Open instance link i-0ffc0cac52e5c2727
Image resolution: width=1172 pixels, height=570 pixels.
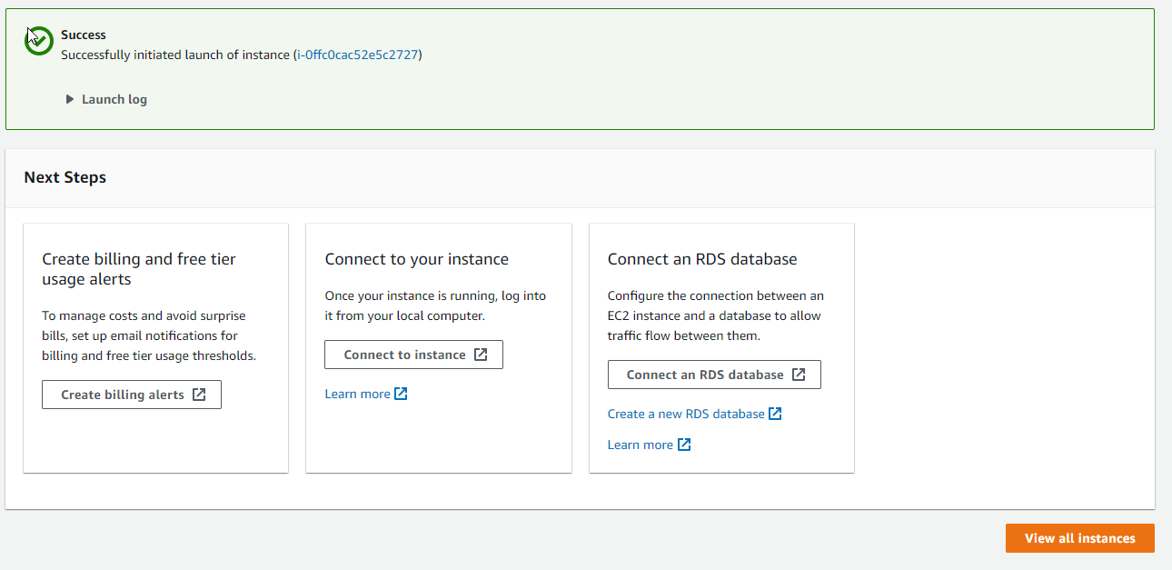pyautogui.click(x=358, y=55)
